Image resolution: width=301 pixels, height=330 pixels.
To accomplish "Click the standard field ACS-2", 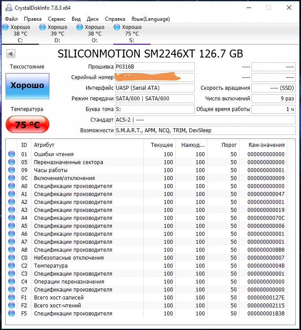I will click(x=205, y=120).
